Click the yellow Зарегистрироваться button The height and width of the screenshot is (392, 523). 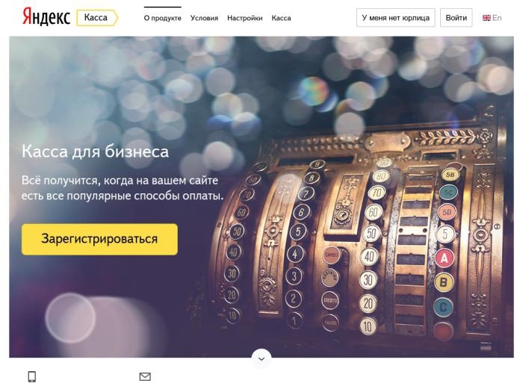click(99, 239)
